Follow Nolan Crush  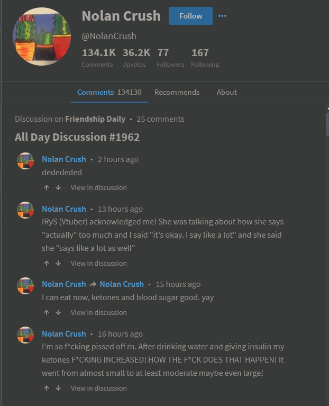click(190, 16)
